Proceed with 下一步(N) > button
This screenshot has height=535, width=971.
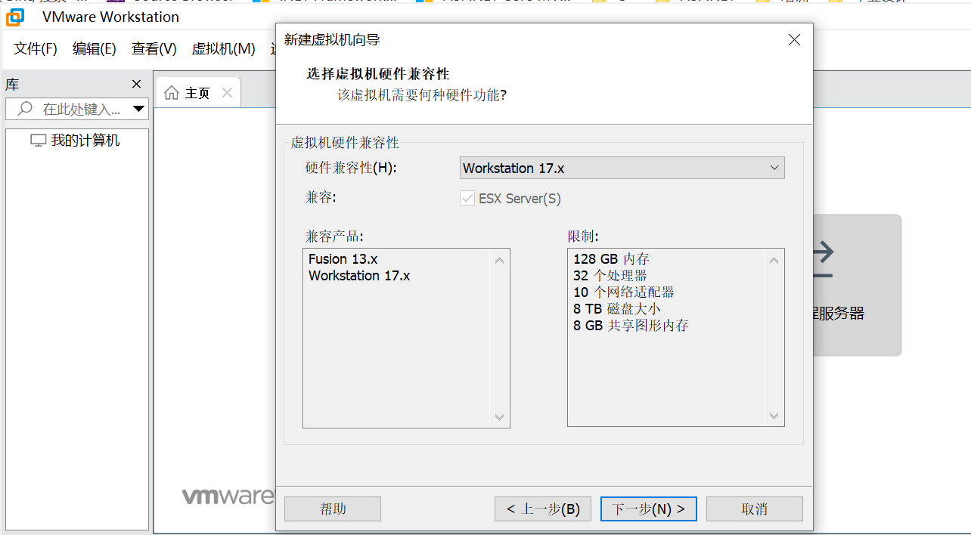click(x=649, y=509)
